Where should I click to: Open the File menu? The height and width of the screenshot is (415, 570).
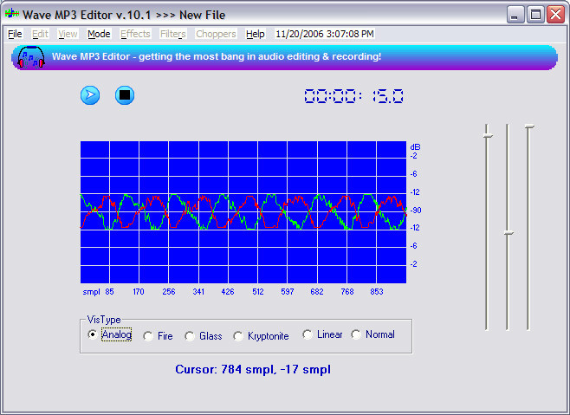[x=15, y=34]
